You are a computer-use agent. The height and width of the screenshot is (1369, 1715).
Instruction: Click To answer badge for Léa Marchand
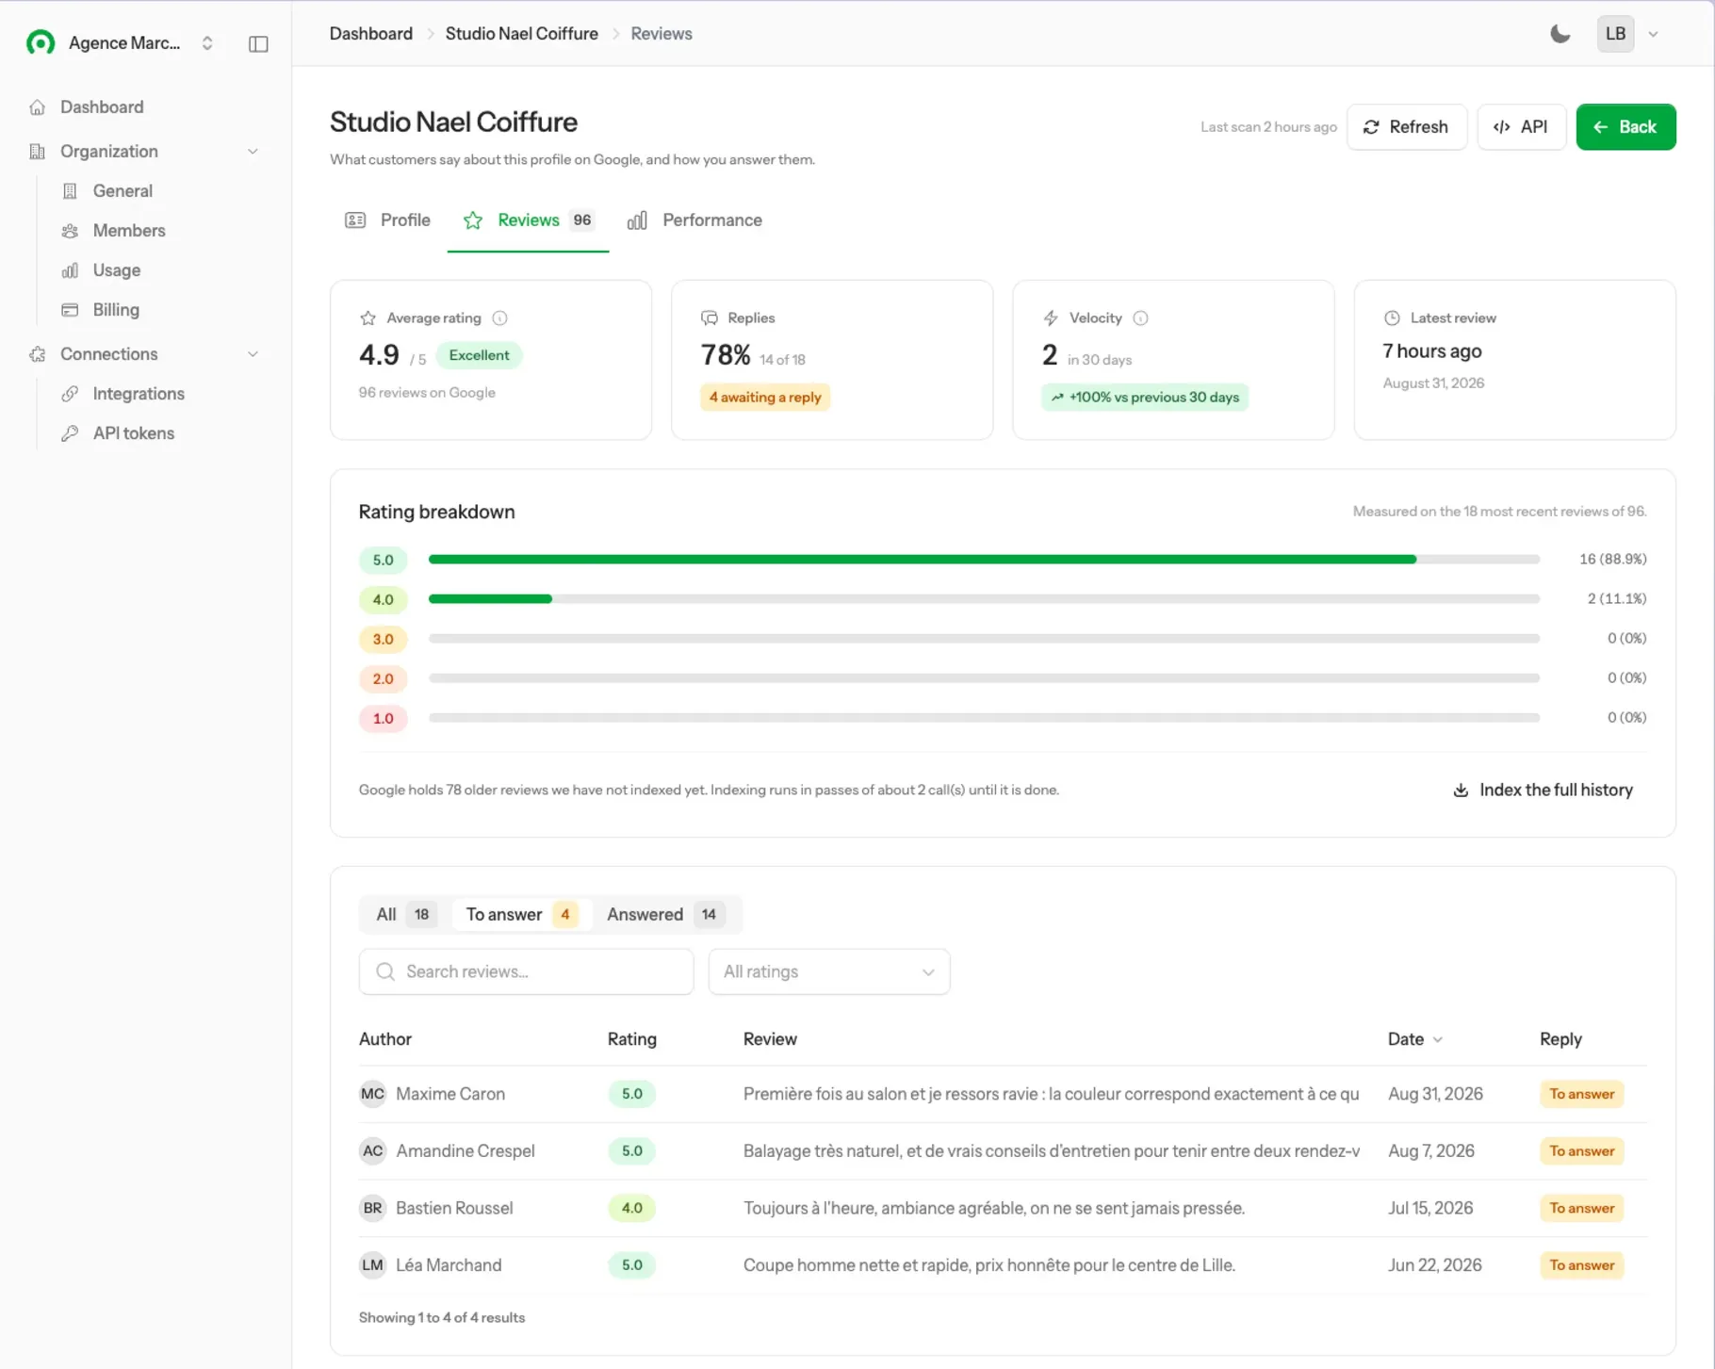[1582, 1265]
